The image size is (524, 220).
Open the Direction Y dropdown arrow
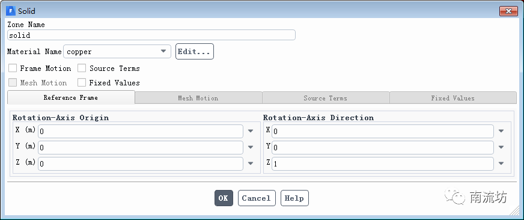click(x=501, y=147)
